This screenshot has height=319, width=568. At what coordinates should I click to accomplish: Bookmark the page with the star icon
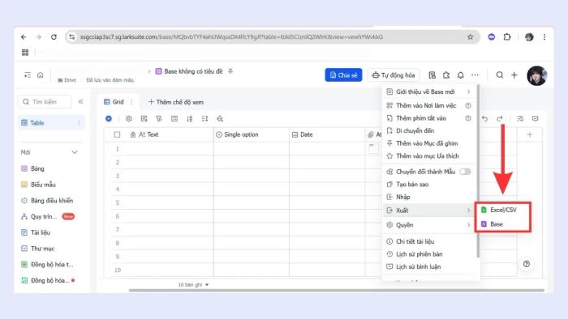[x=470, y=37]
